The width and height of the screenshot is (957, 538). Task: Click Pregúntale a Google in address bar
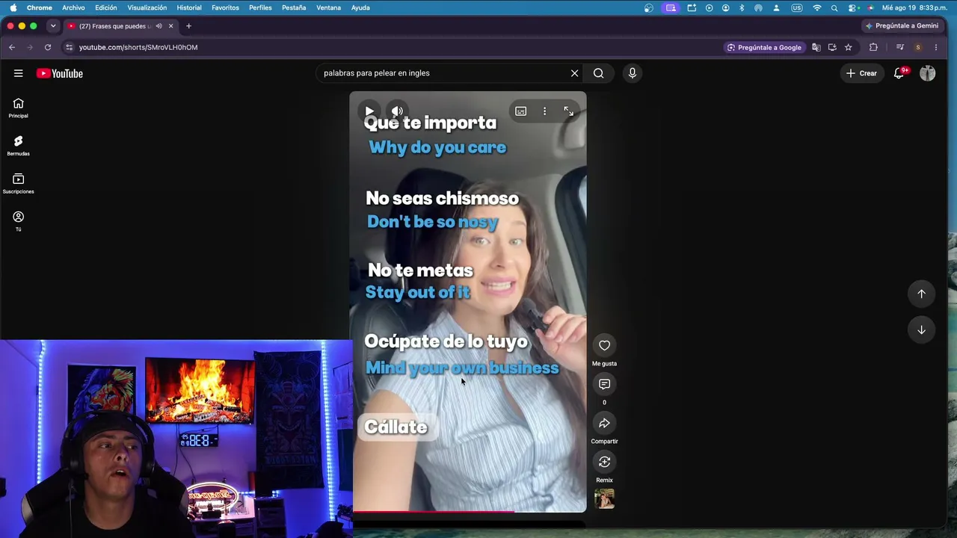click(763, 47)
